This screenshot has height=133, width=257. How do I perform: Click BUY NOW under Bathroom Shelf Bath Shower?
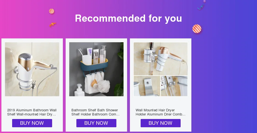click(97, 123)
